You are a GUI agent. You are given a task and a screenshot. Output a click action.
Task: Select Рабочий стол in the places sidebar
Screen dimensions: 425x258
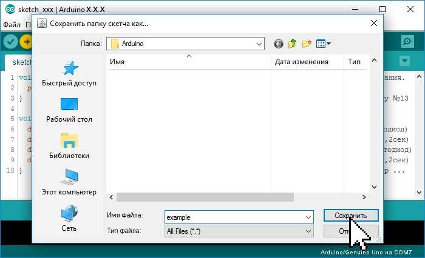tap(69, 110)
